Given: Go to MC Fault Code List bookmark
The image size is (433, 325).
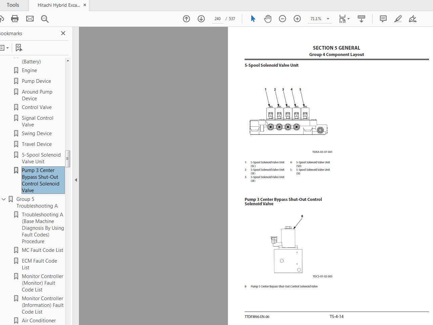Looking at the screenshot, I should [42, 250].
